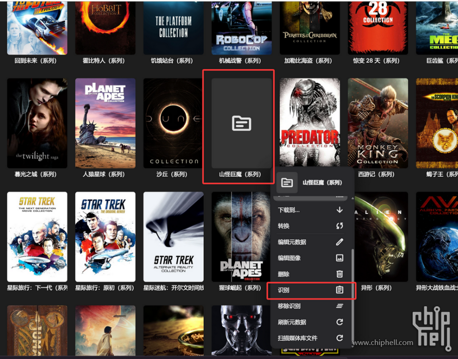Choose 识别 in the context menu

310,290
